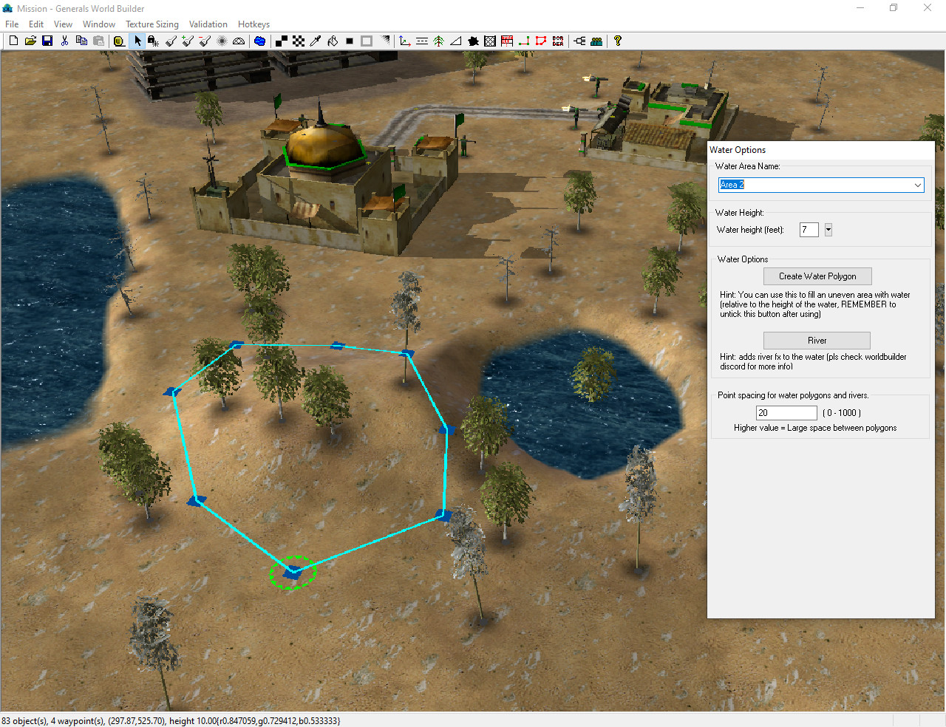Image resolution: width=946 pixels, height=727 pixels.
Task: Toggle the River button
Action: pos(817,341)
